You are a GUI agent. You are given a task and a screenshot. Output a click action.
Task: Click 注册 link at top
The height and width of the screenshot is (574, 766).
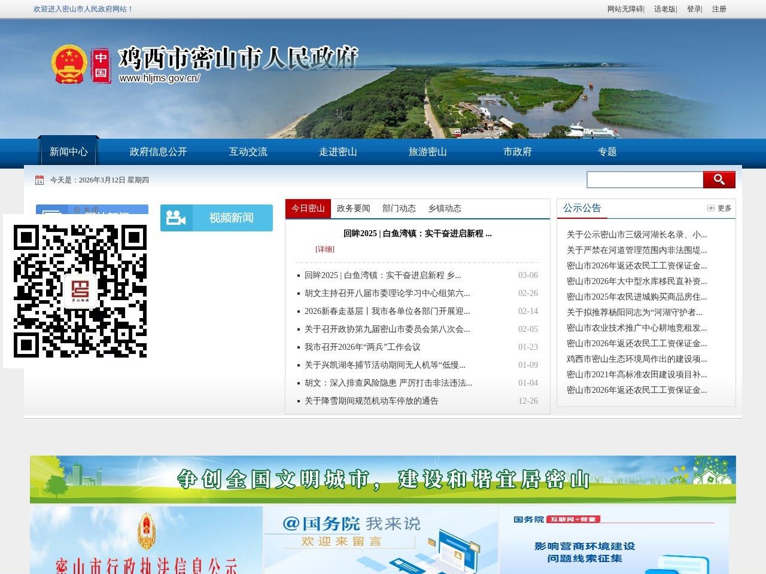[719, 9]
